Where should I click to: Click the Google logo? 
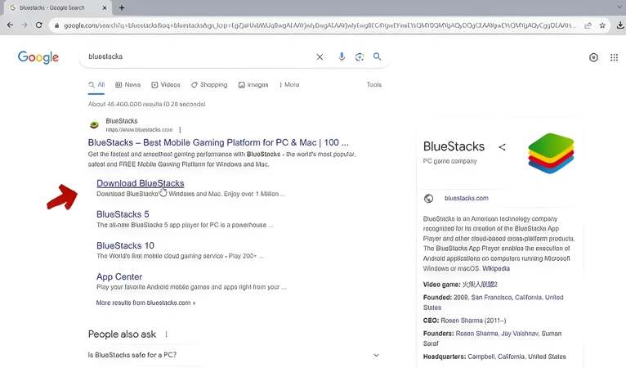pyautogui.click(x=38, y=57)
